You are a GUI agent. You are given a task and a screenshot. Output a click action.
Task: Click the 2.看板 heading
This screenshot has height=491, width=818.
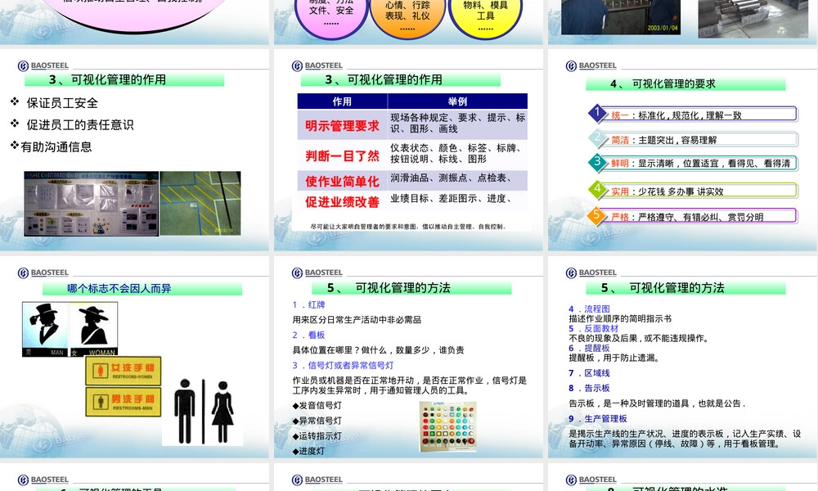coord(309,335)
